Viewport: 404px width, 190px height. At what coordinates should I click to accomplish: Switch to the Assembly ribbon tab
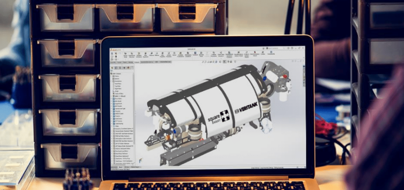click(x=113, y=62)
